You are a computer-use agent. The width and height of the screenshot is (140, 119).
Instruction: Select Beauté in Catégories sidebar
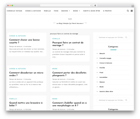click(x=102, y=53)
